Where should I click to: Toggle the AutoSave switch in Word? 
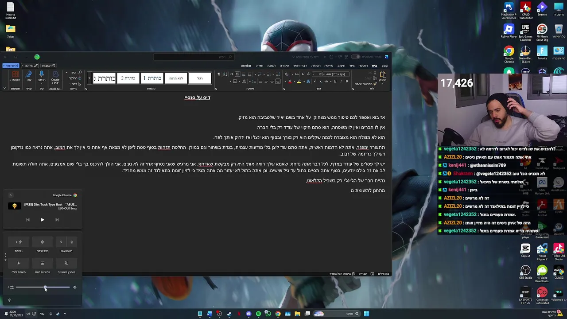point(355,57)
